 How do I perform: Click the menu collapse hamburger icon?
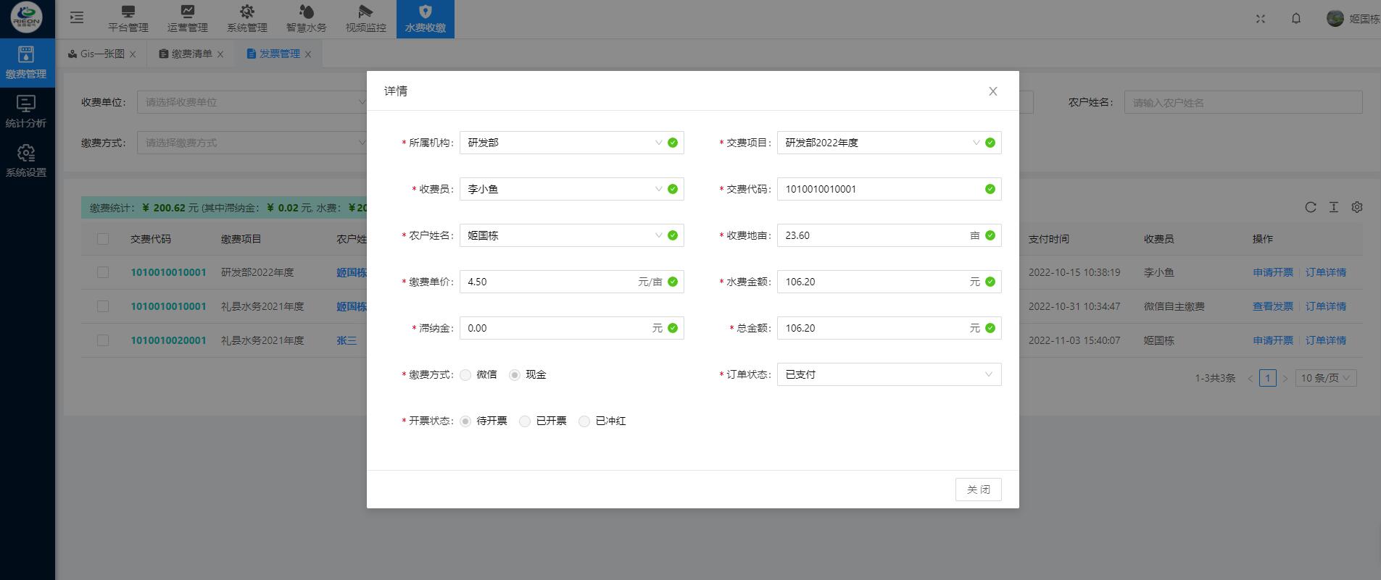click(77, 18)
